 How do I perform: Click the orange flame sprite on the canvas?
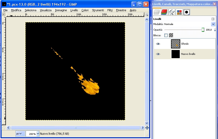tap(90, 87)
